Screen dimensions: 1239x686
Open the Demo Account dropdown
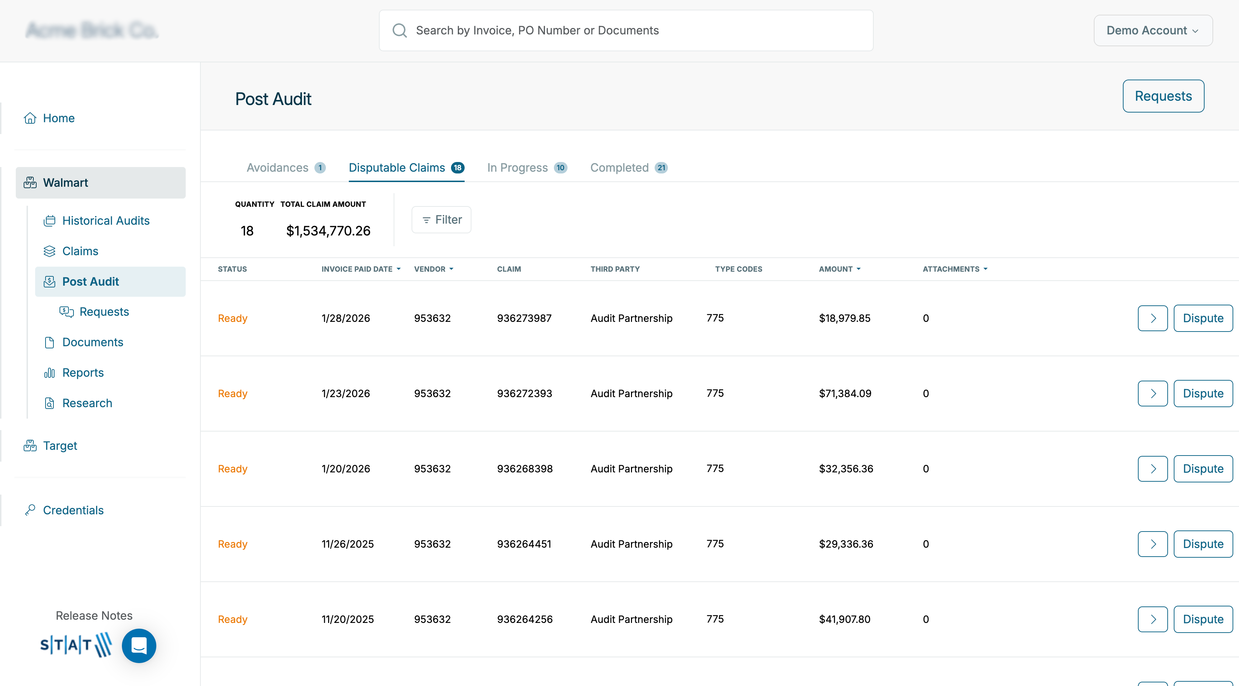1153,30
